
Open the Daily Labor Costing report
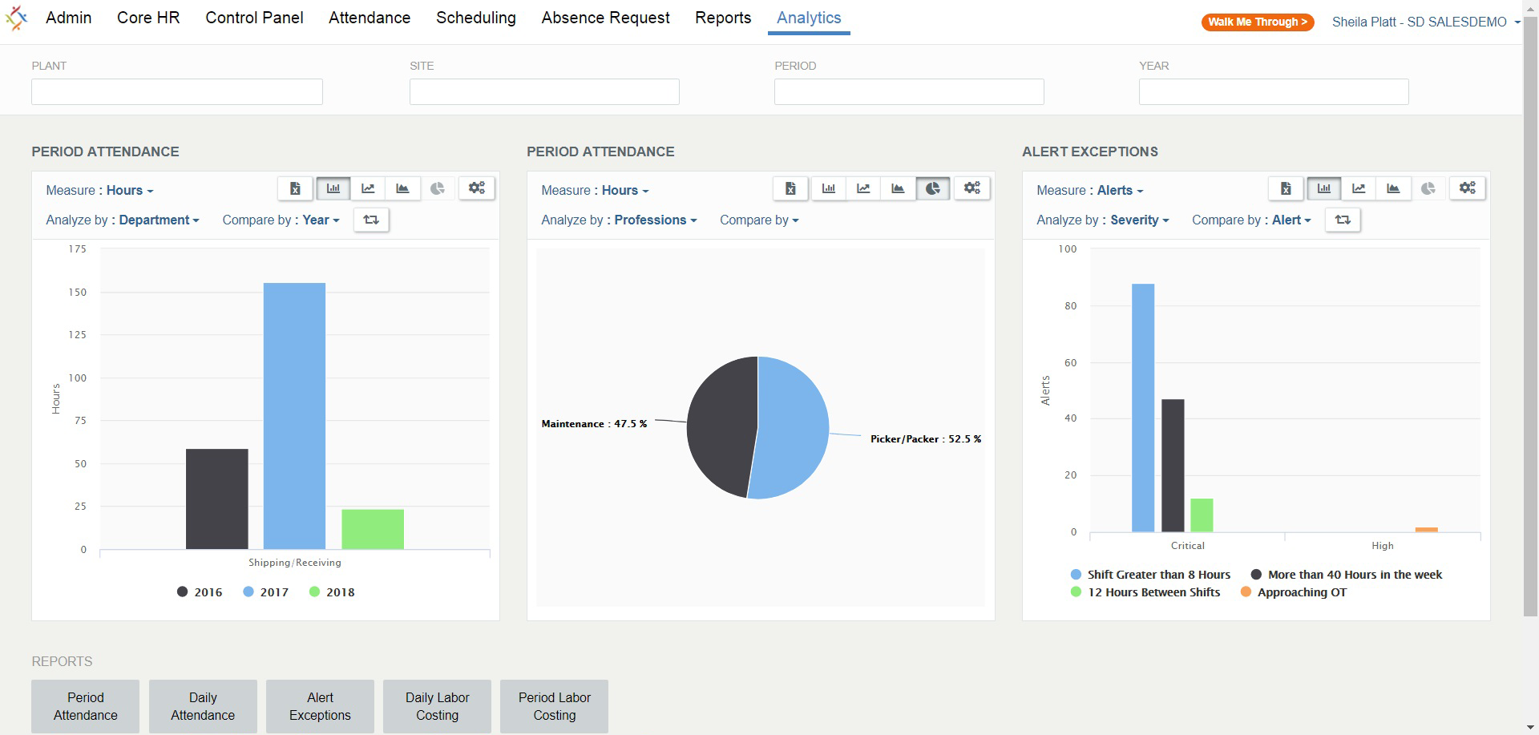click(x=437, y=706)
